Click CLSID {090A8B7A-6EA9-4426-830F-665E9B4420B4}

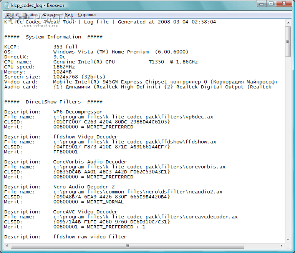pos(111,197)
